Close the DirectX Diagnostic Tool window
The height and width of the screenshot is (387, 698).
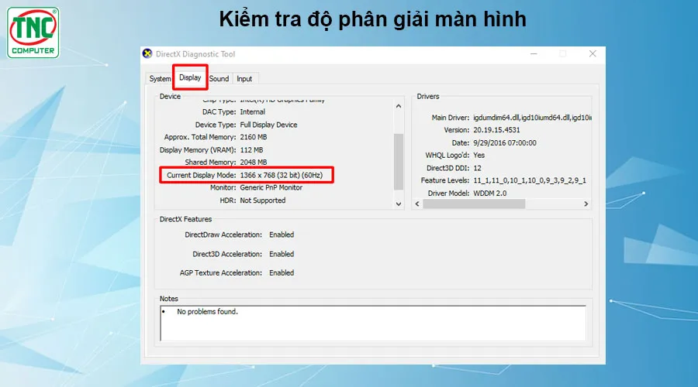point(593,53)
